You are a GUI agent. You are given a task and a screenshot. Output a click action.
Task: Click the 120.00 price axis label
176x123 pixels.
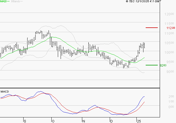[169, 14]
